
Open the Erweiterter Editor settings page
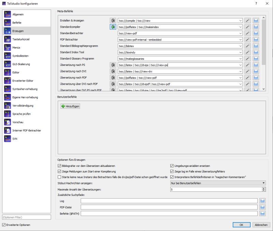tap(7, 80)
